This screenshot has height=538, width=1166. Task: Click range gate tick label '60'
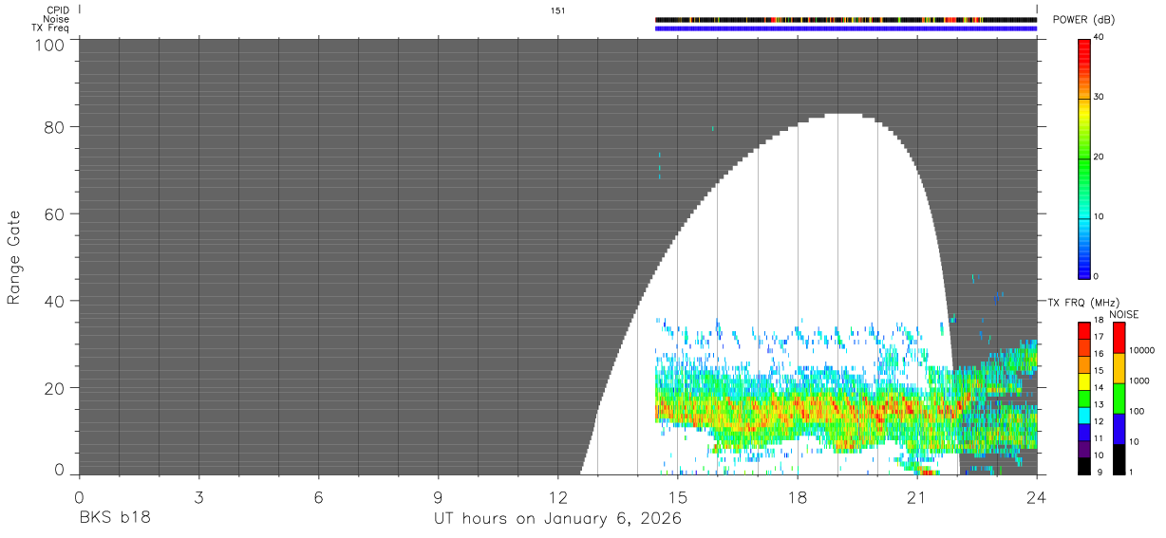point(53,214)
